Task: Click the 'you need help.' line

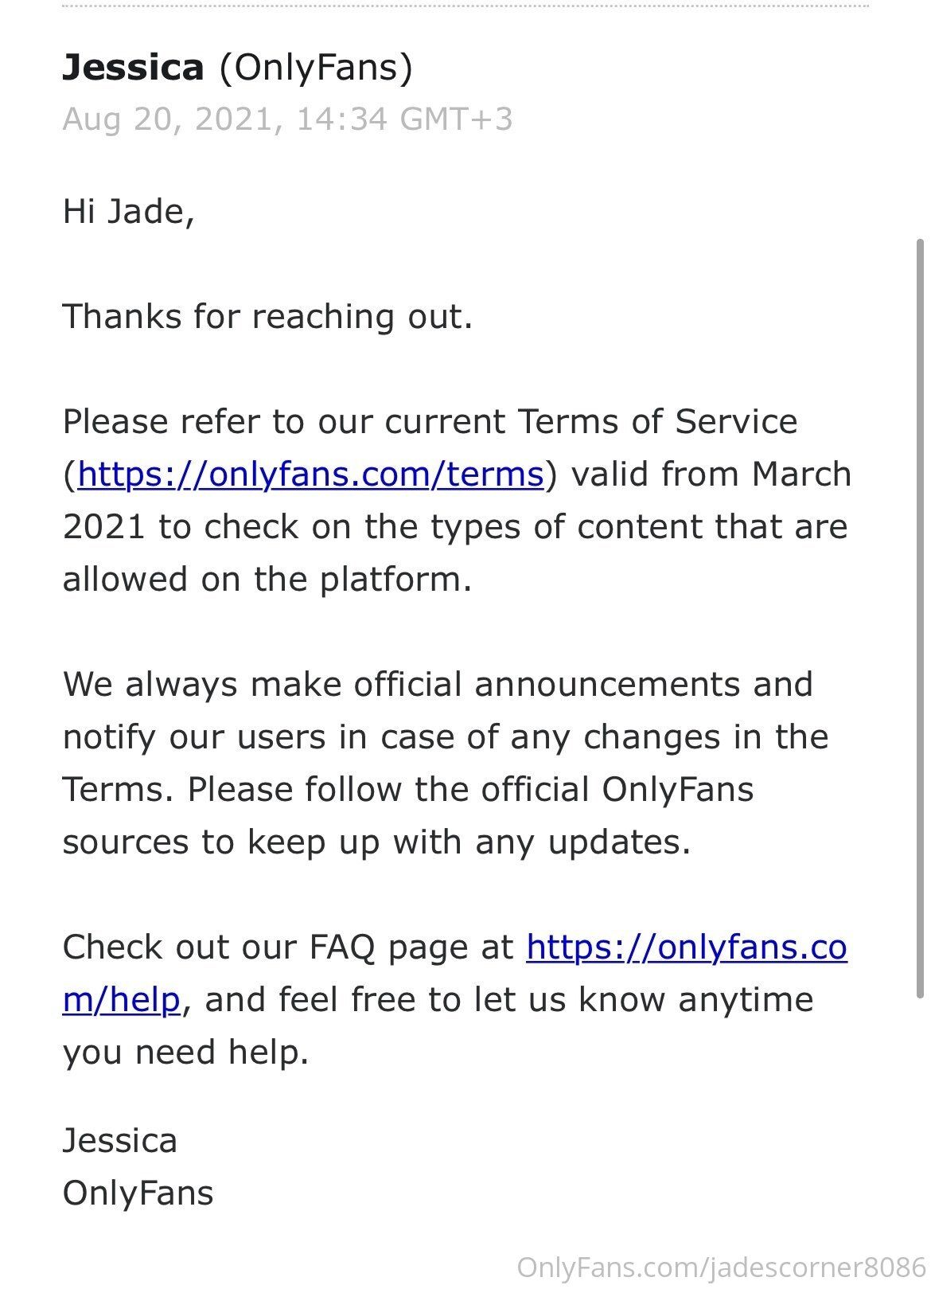Action: [185, 1053]
